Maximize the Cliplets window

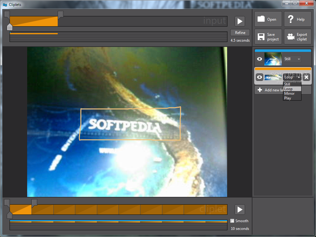coord(295,3)
